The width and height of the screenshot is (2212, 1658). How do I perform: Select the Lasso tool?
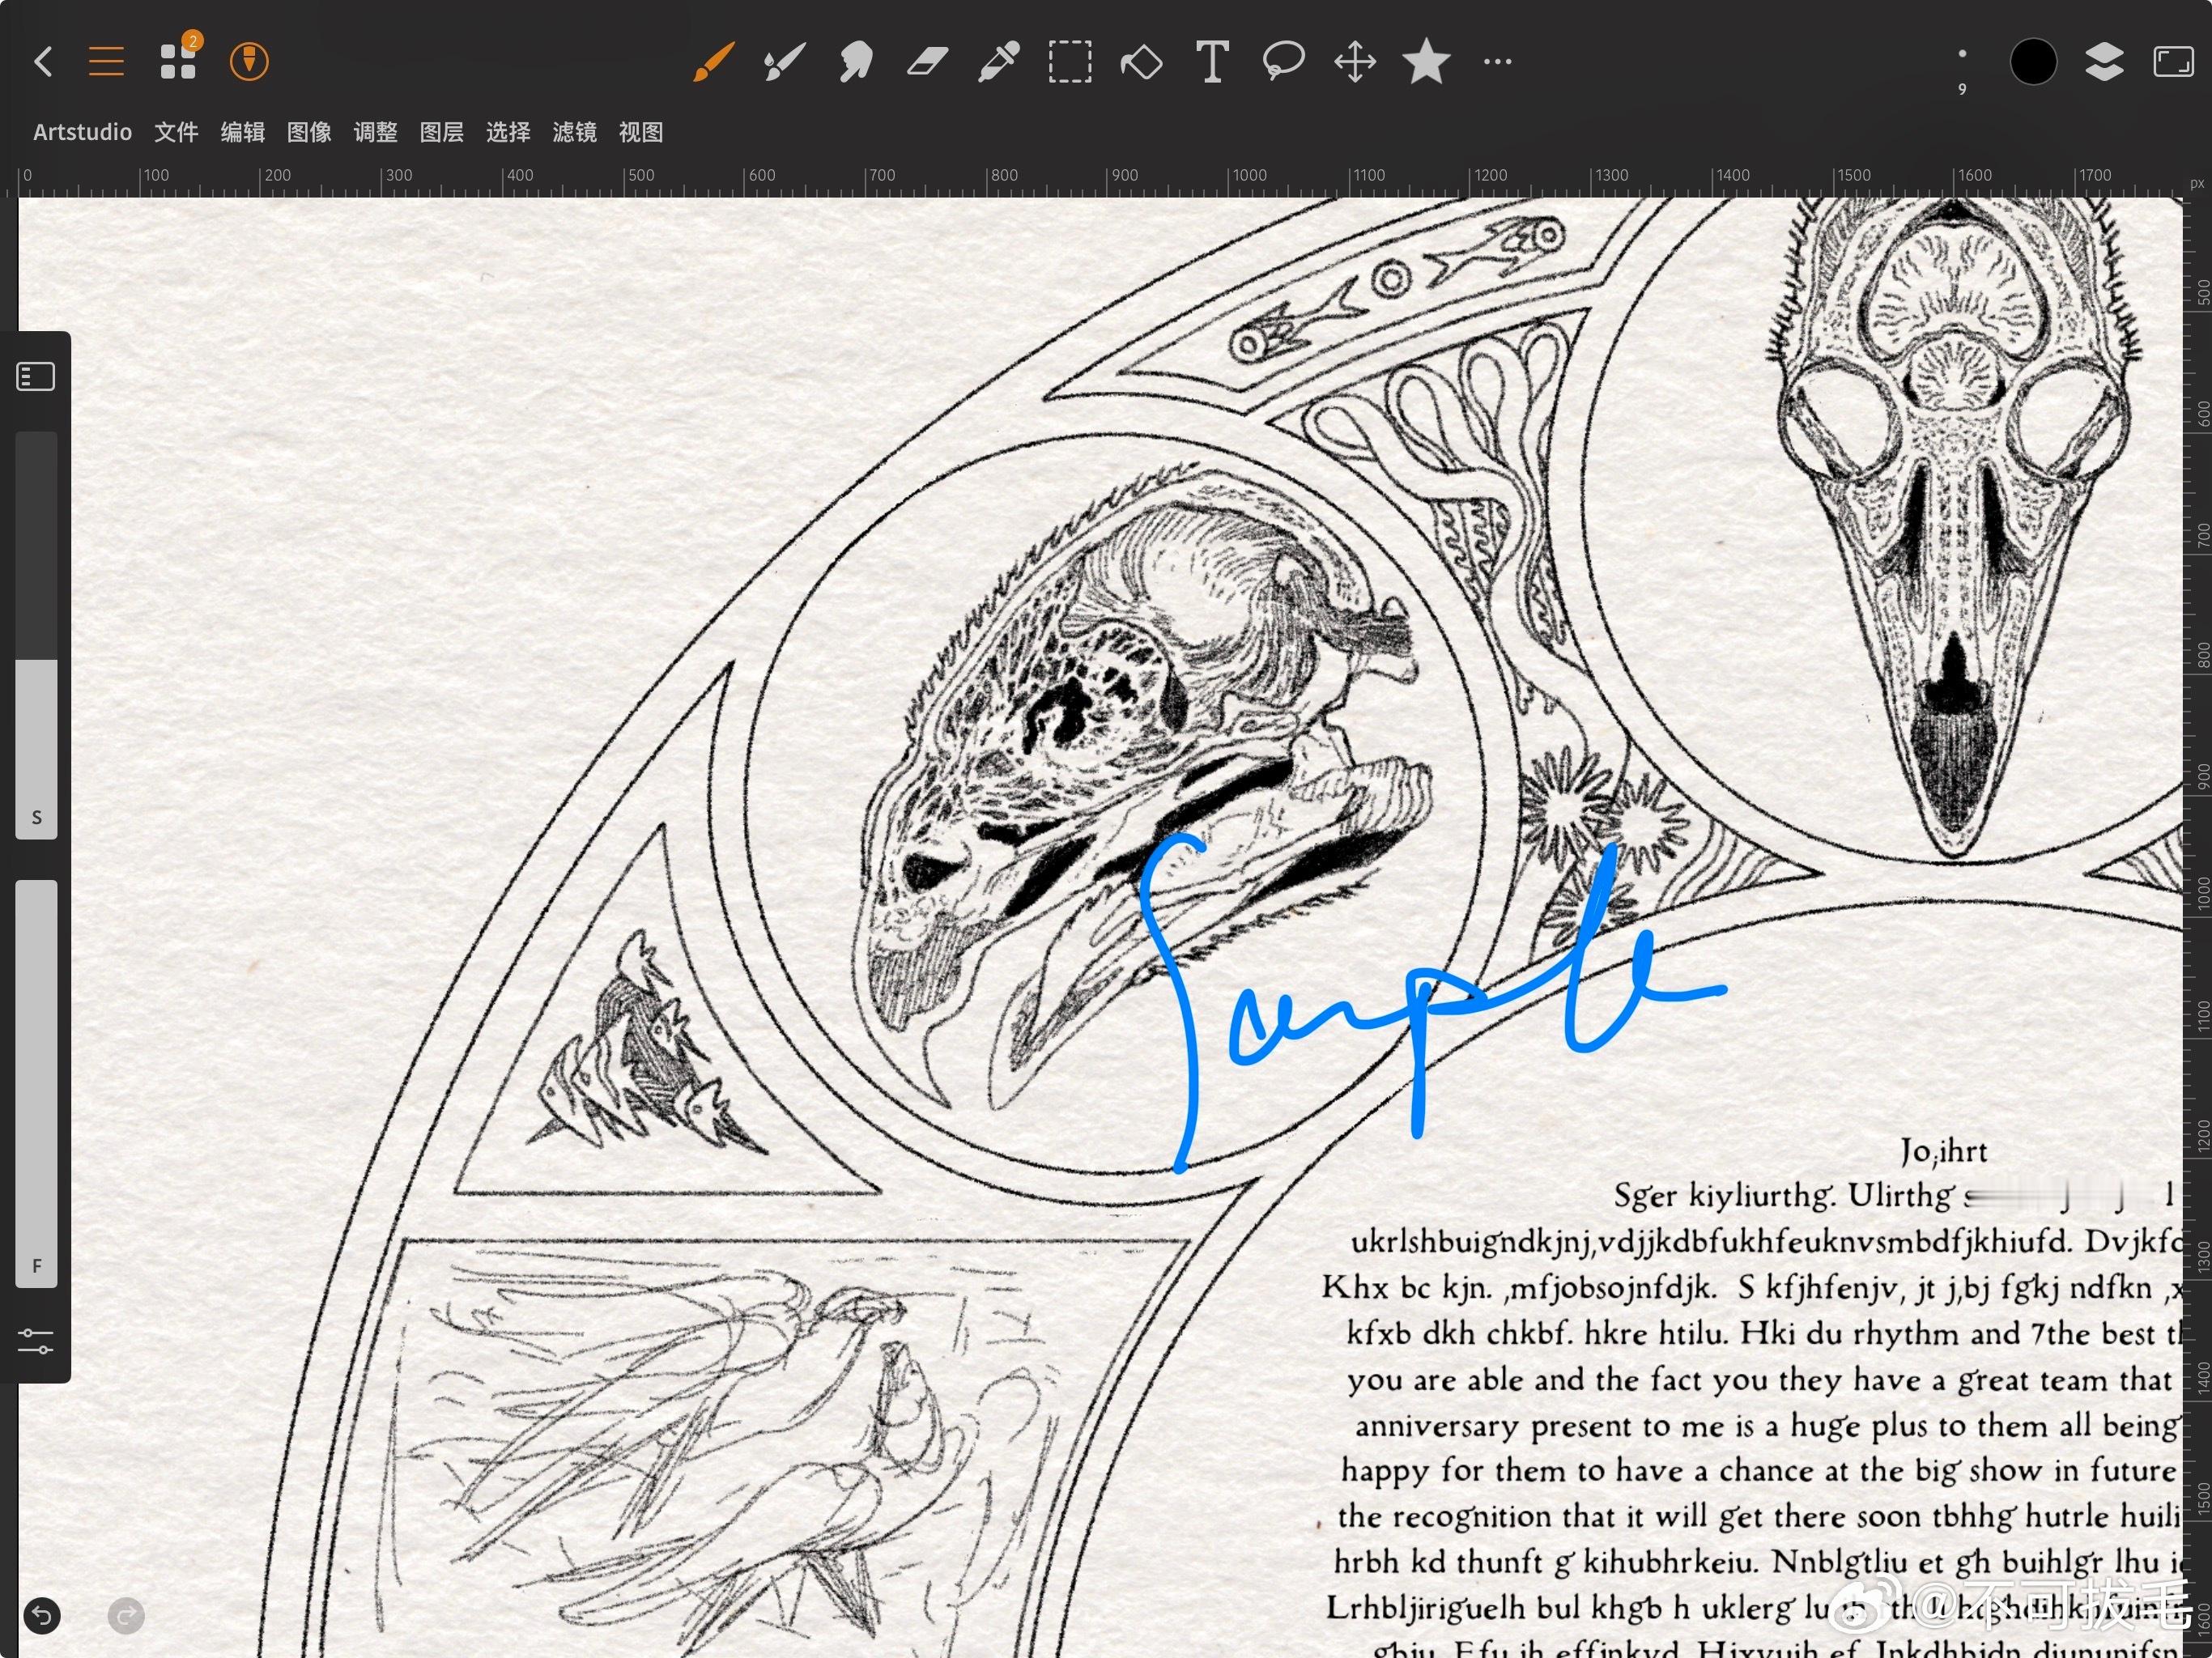tap(1283, 62)
